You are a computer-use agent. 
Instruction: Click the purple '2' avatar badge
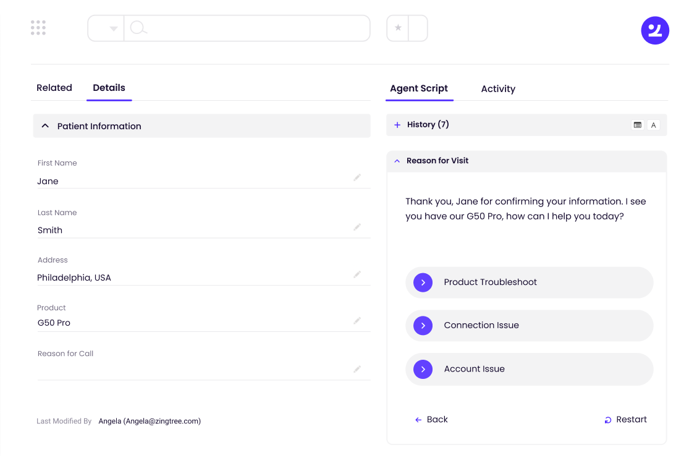(655, 30)
